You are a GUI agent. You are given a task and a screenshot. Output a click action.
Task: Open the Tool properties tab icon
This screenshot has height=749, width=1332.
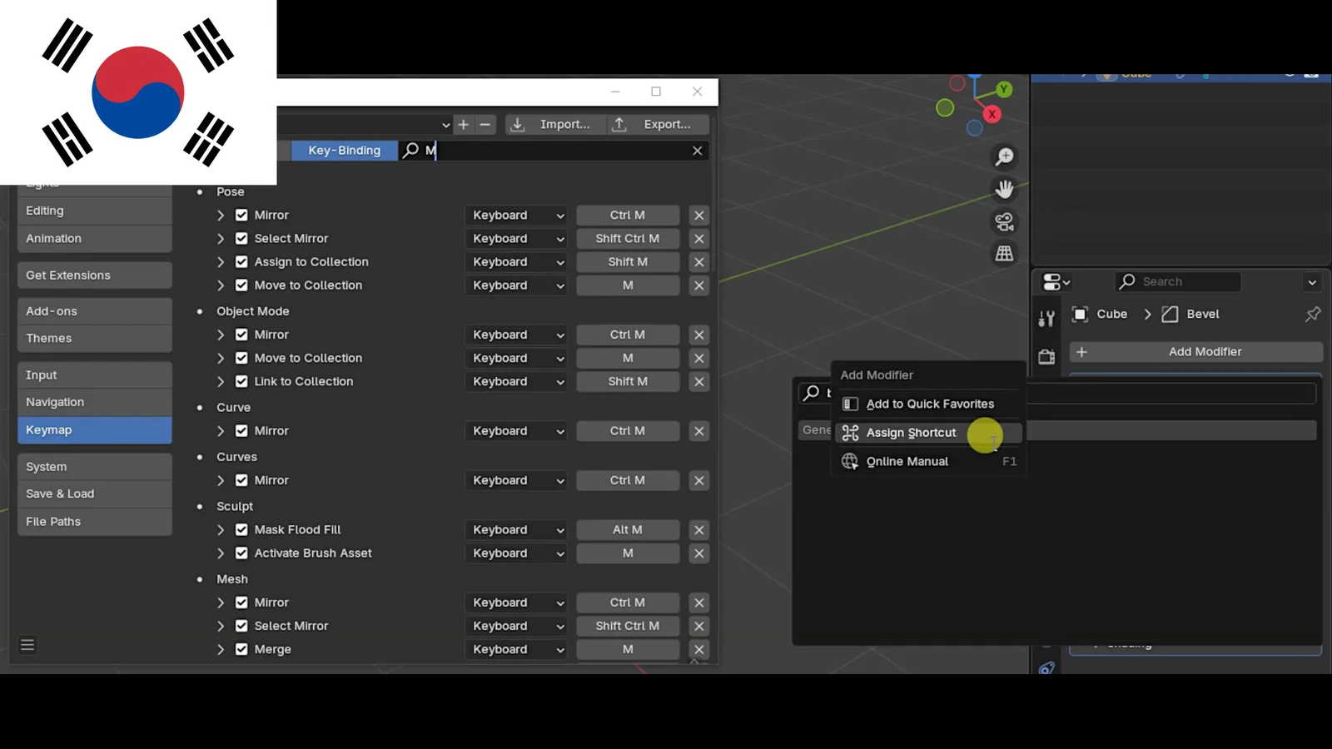click(x=1046, y=318)
